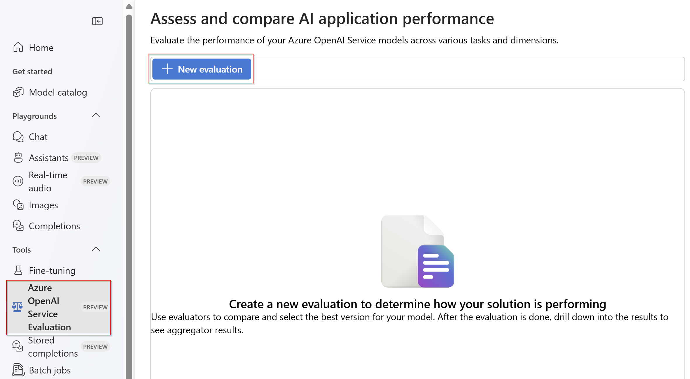
Task: Click the Model catalog cube icon
Action: (x=18, y=92)
